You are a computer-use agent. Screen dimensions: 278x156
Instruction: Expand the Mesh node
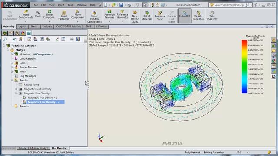click(x=12, y=71)
